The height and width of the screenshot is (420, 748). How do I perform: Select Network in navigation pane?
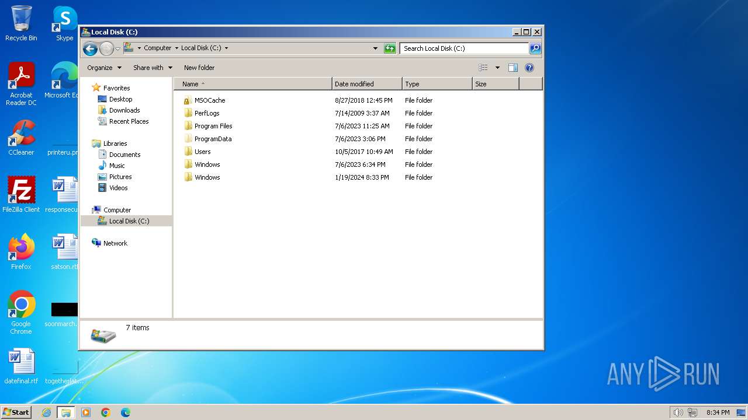(x=115, y=243)
